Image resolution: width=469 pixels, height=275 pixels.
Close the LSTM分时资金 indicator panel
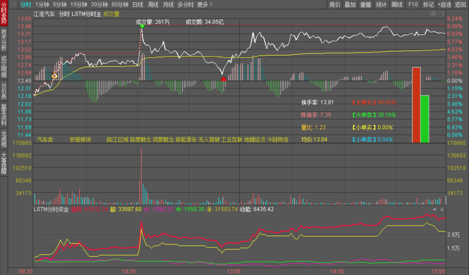442,210
